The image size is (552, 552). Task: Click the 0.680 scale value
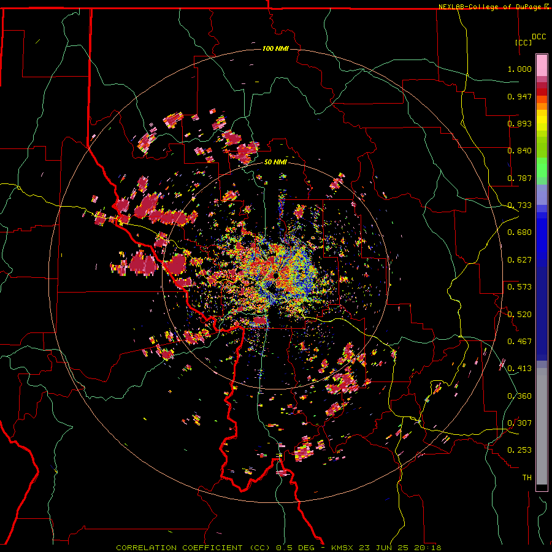[519, 232]
